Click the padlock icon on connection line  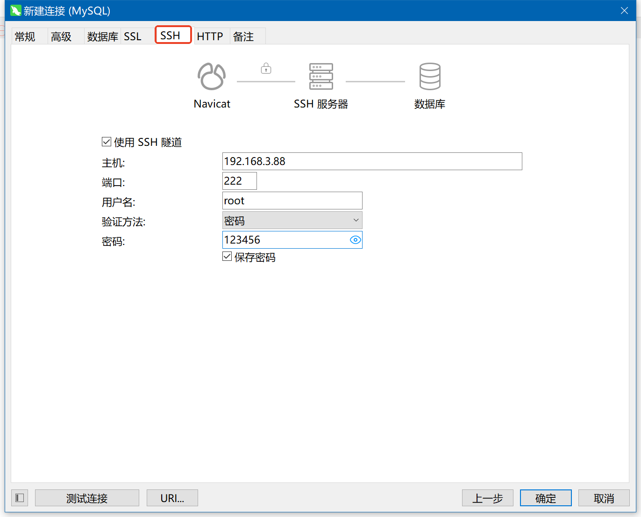tap(266, 69)
